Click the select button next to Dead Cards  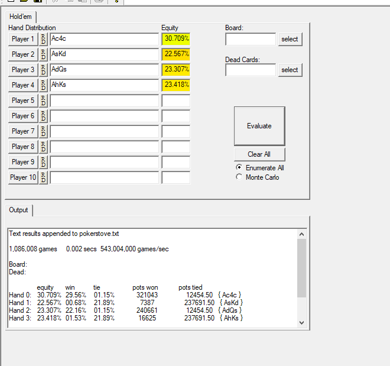coord(290,70)
